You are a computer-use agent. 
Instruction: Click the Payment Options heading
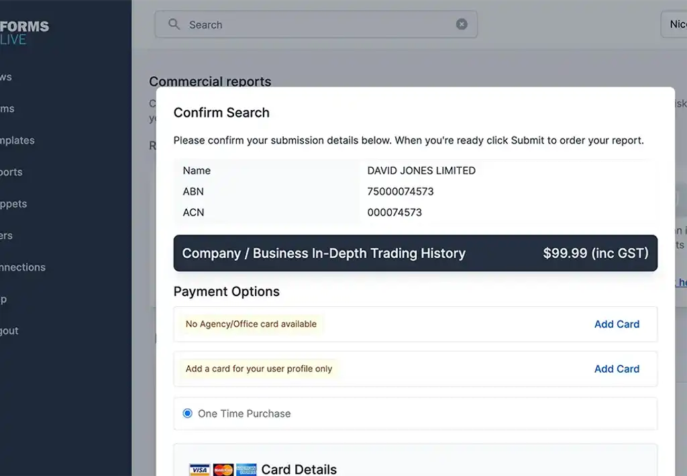click(227, 291)
